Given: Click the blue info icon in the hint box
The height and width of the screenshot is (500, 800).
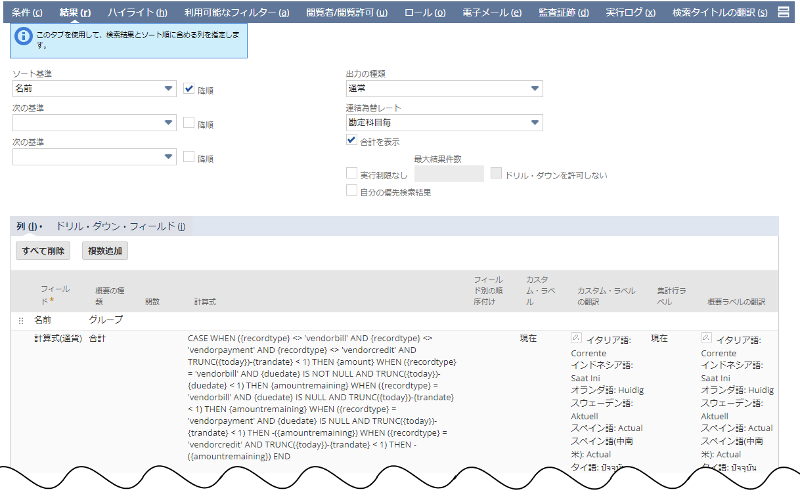Looking at the screenshot, I should tap(24, 37).
